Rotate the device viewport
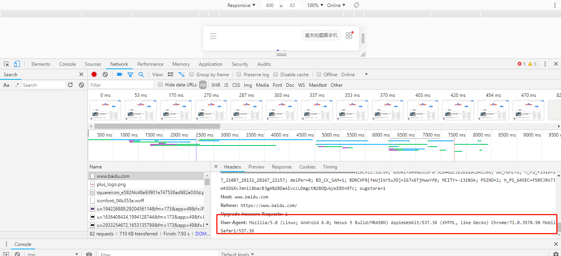 click(x=356, y=5)
